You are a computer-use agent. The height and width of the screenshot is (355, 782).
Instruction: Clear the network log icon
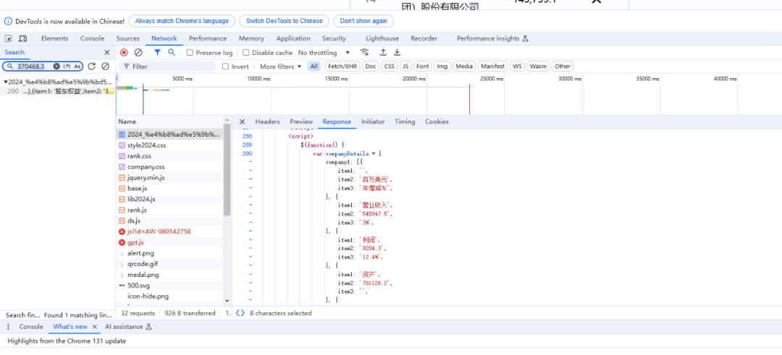138,52
